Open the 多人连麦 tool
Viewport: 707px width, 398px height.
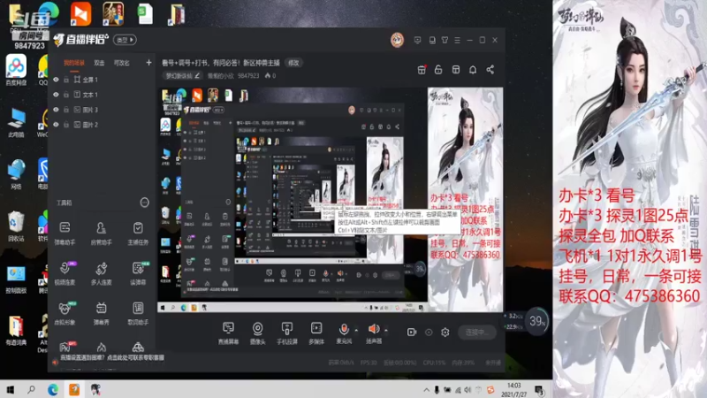[x=101, y=272]
